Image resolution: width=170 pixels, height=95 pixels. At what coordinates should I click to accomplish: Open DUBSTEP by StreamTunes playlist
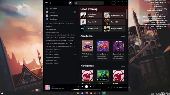[x=61, y=43]
